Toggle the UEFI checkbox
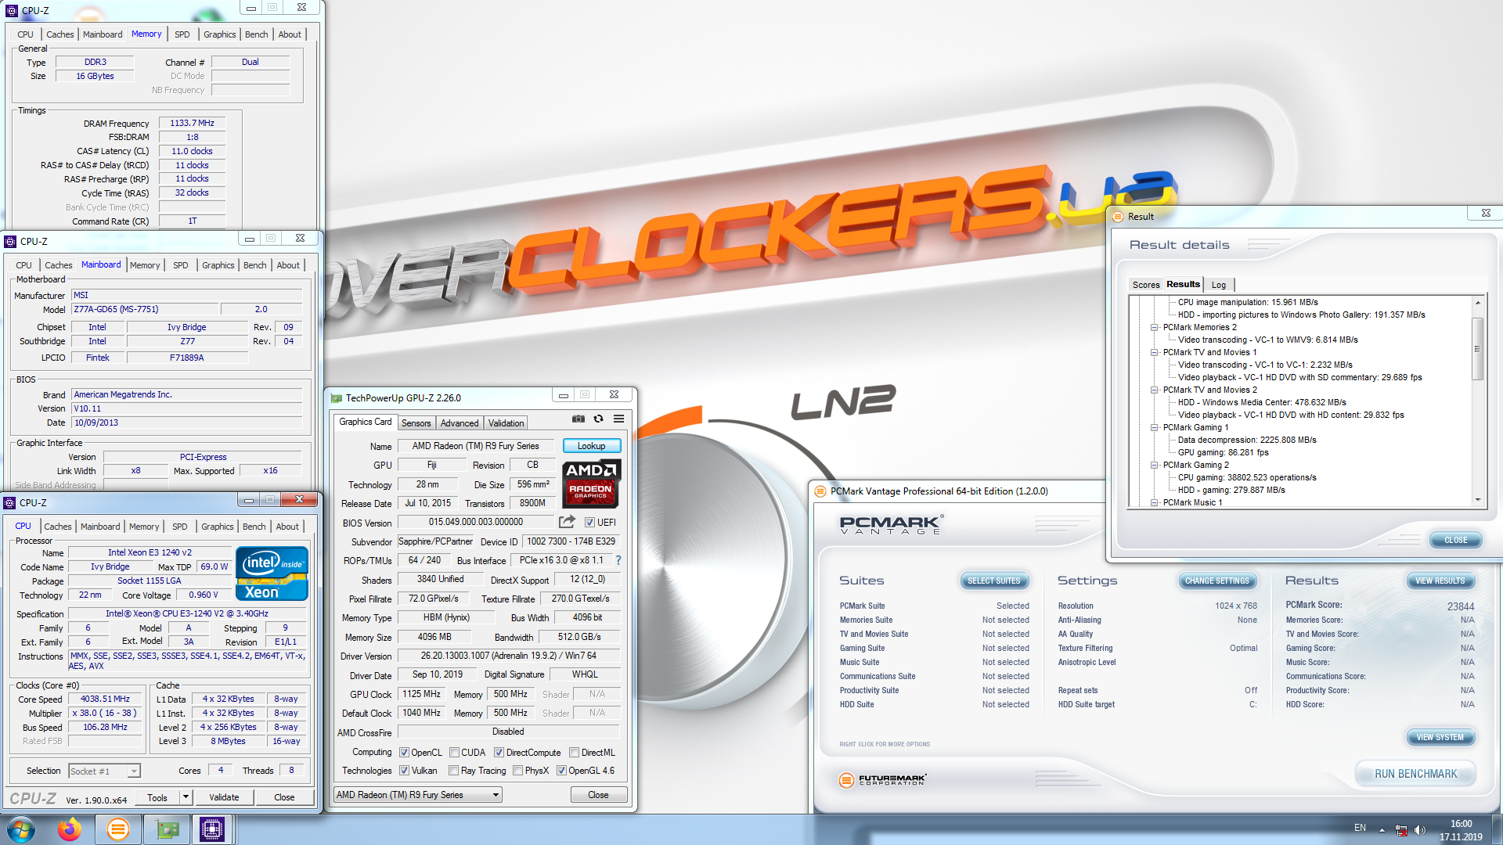This screenshot has width=1503, height=845. [590, 523]
